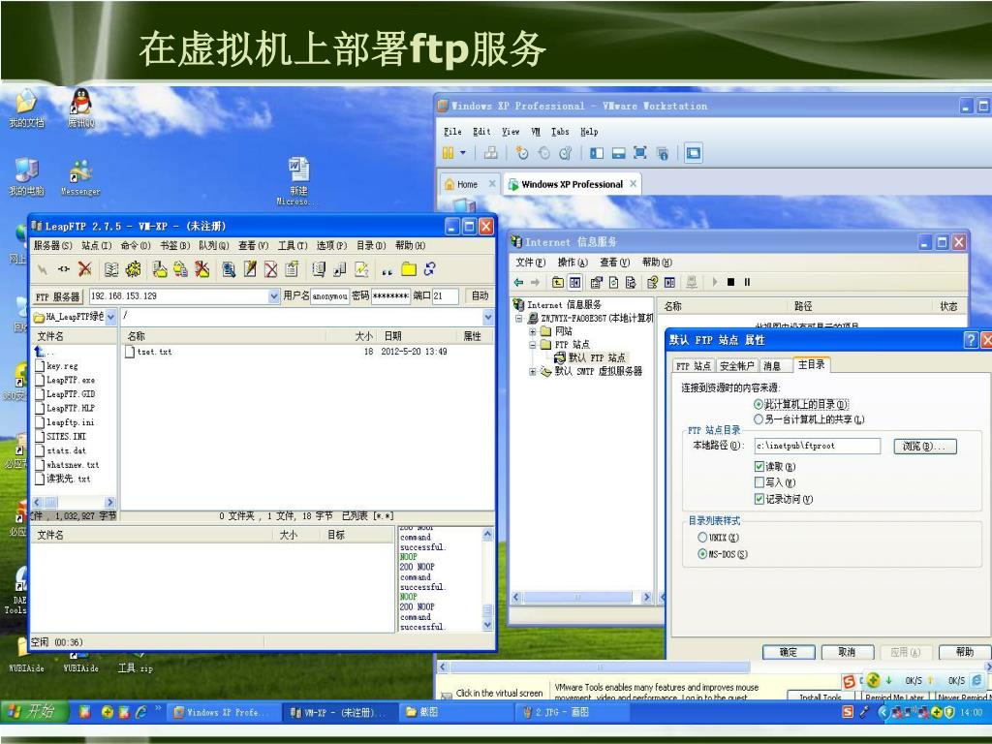
Task: Click the LeapFTP red X disconnect icon
Action: pyautogui.click(x=85, y=269)
